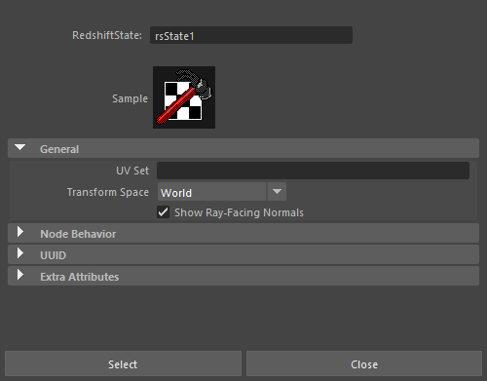The image size is (487, 381).
Task: Click the Show Ray-Facing Normals label text
Action: tap(239, 212)
